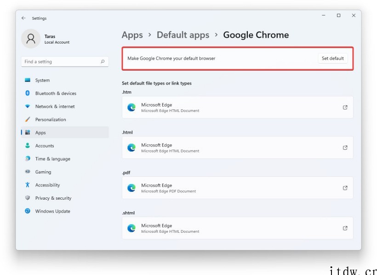Click the search magnifier icon
The image size is (377, 275).
103,62
